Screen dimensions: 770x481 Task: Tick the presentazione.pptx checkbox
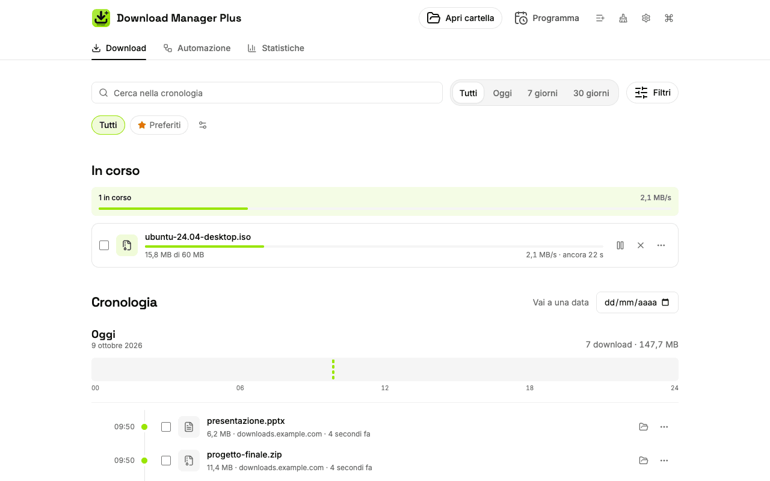pos(166,427)
